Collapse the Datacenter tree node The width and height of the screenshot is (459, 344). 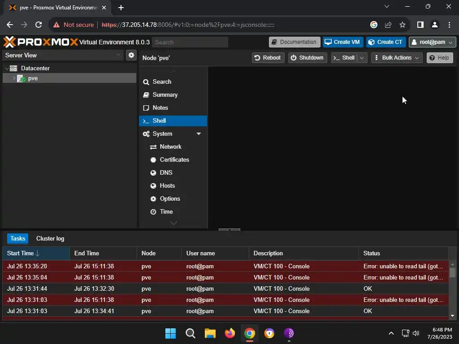coord(7,69)
